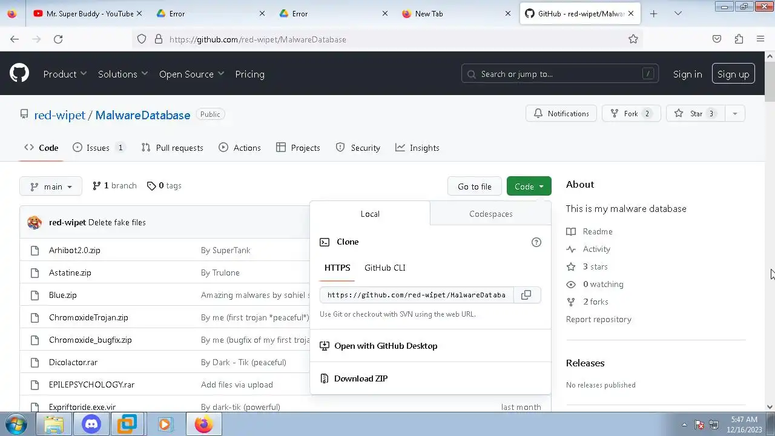The height and width of the screenshot is (436, 775).
Task: Bookmark this page with the star icon
Action: click(633, 39)
